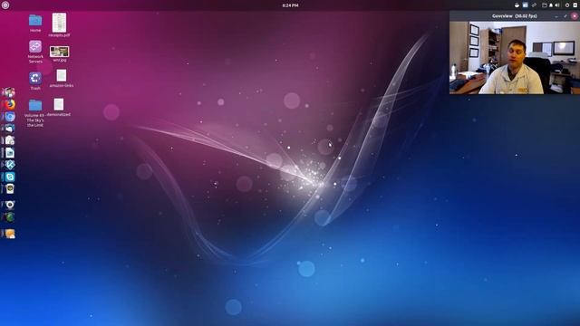Click the clock showing 6:24 PM
This screenshot has width=580, height=326.
(x=290, y=5)
